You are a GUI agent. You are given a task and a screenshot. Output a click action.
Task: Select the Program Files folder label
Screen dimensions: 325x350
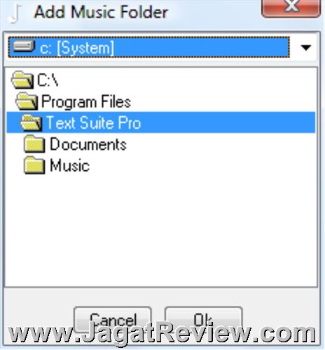click(x=86, y=101)
